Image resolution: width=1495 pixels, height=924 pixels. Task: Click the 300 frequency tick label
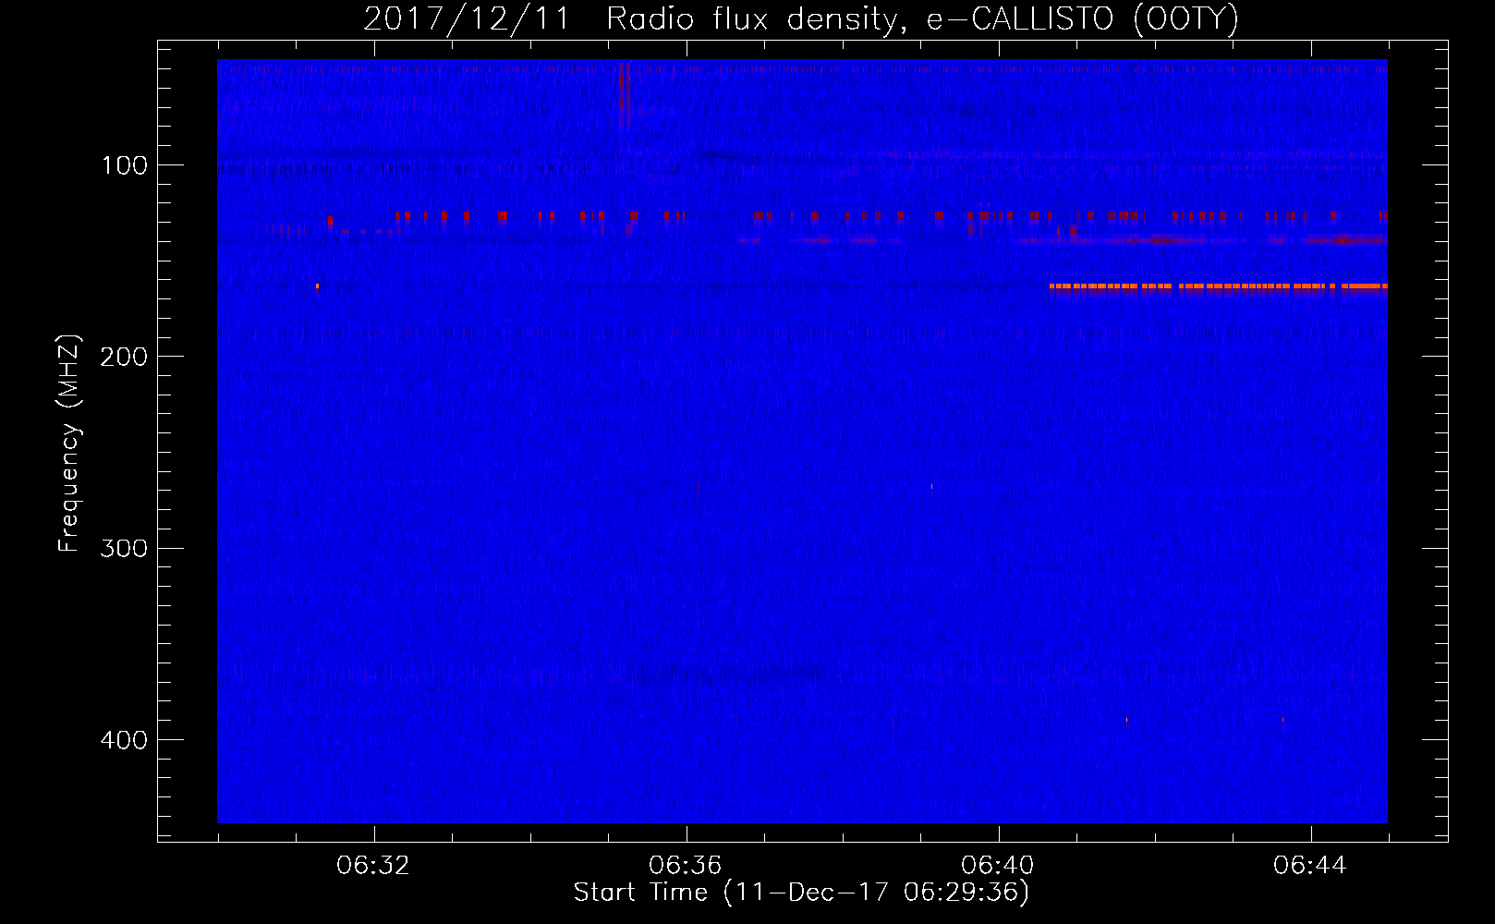124,548
